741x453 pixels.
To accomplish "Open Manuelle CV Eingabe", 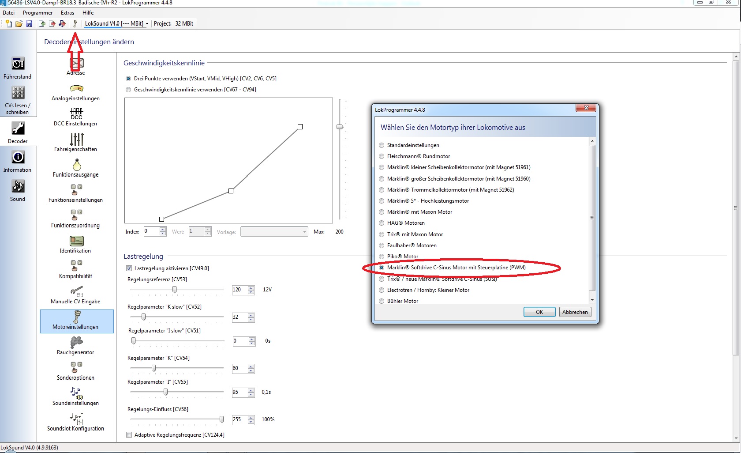I will (x=76, y=295).
